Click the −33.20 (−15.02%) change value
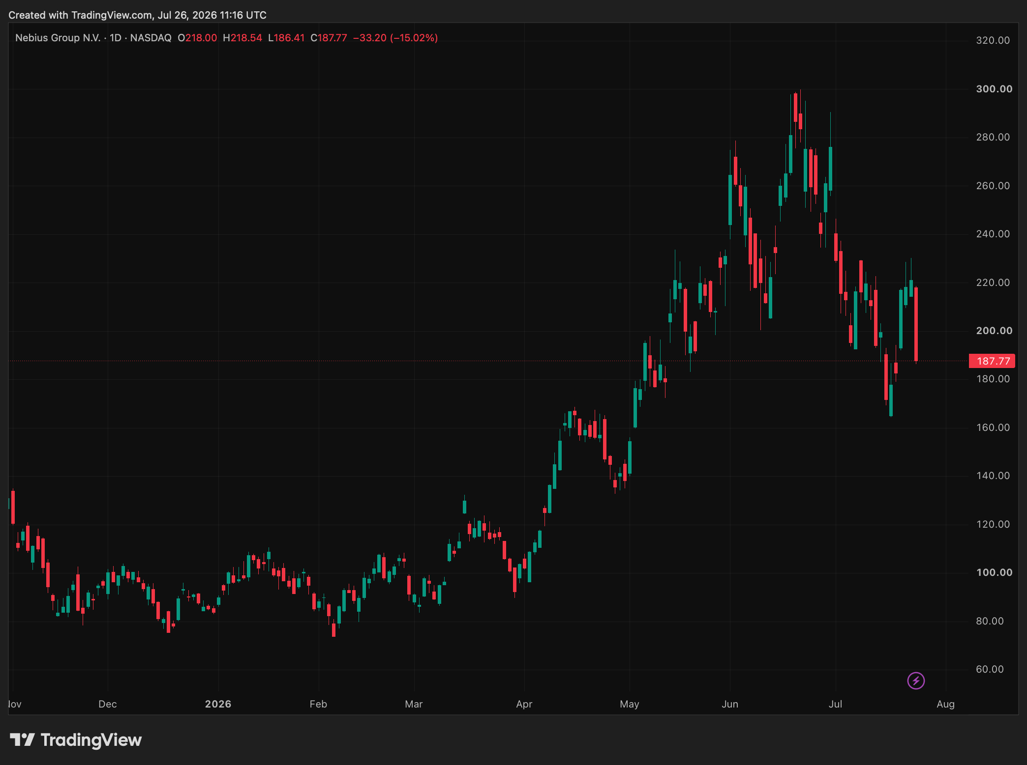1027x765 pixels. [395, 38]
